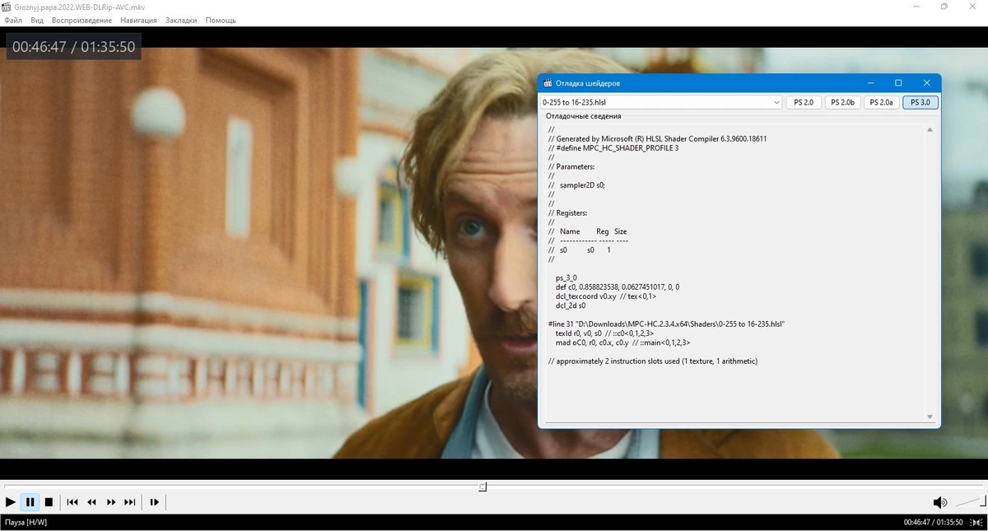The height and width of the screenshot is (531, 988).
Task: Start playback with the Play button
Action: point(11,502)
